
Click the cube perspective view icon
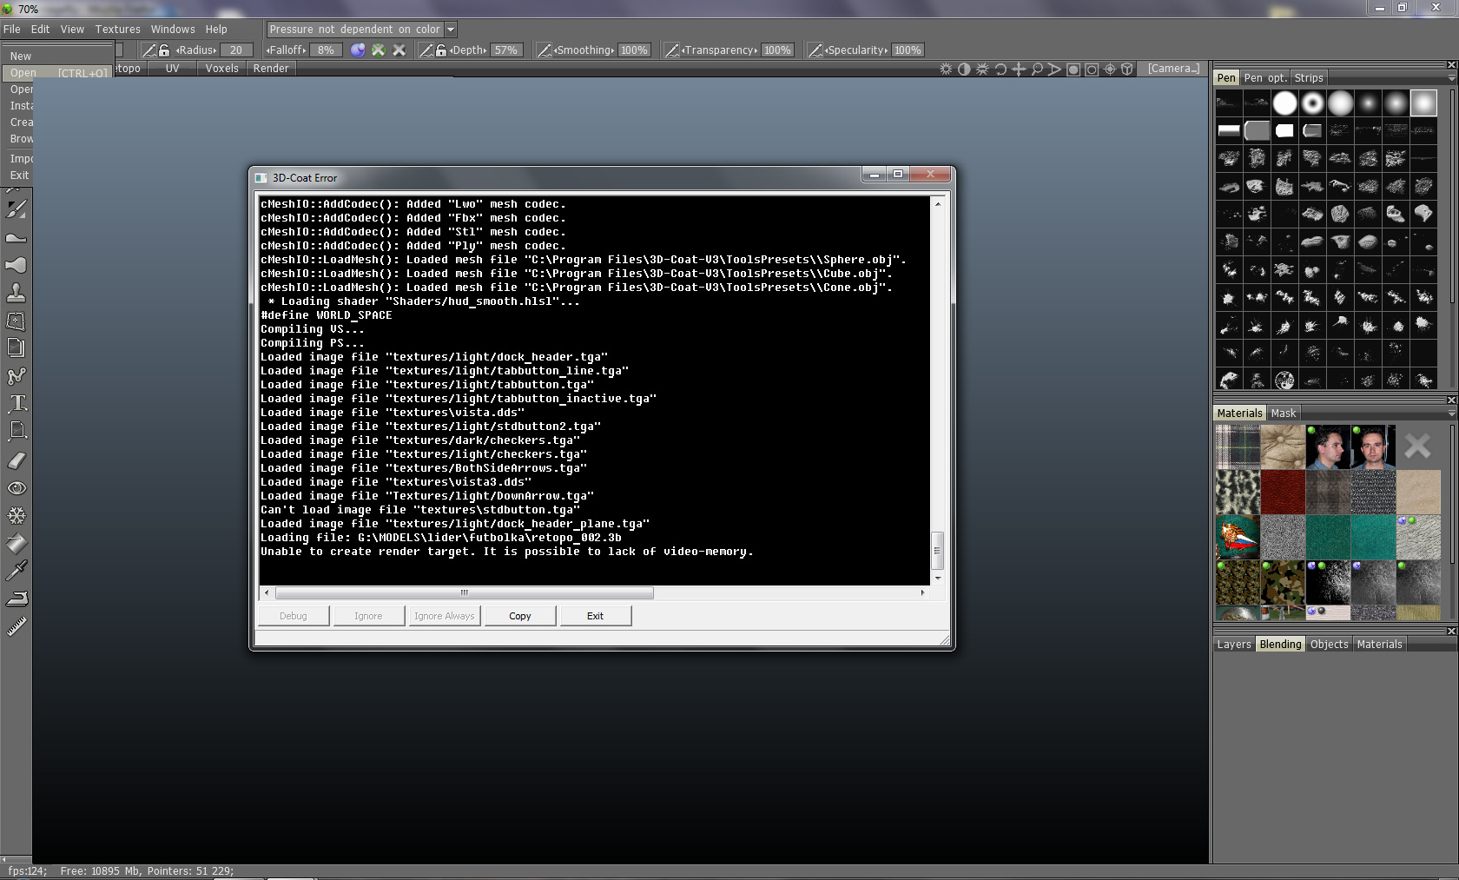coord(1127,69)
